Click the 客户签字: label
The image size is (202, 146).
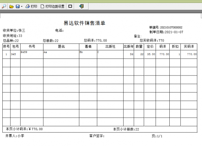point(97,136)
